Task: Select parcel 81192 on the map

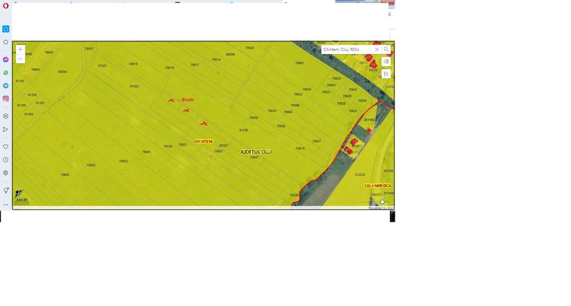Action: point(20,81)
